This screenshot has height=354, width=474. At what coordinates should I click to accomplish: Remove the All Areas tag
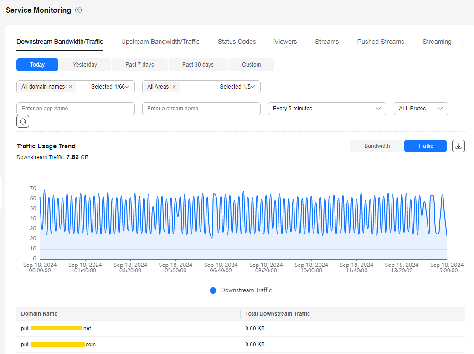point(174,87)
